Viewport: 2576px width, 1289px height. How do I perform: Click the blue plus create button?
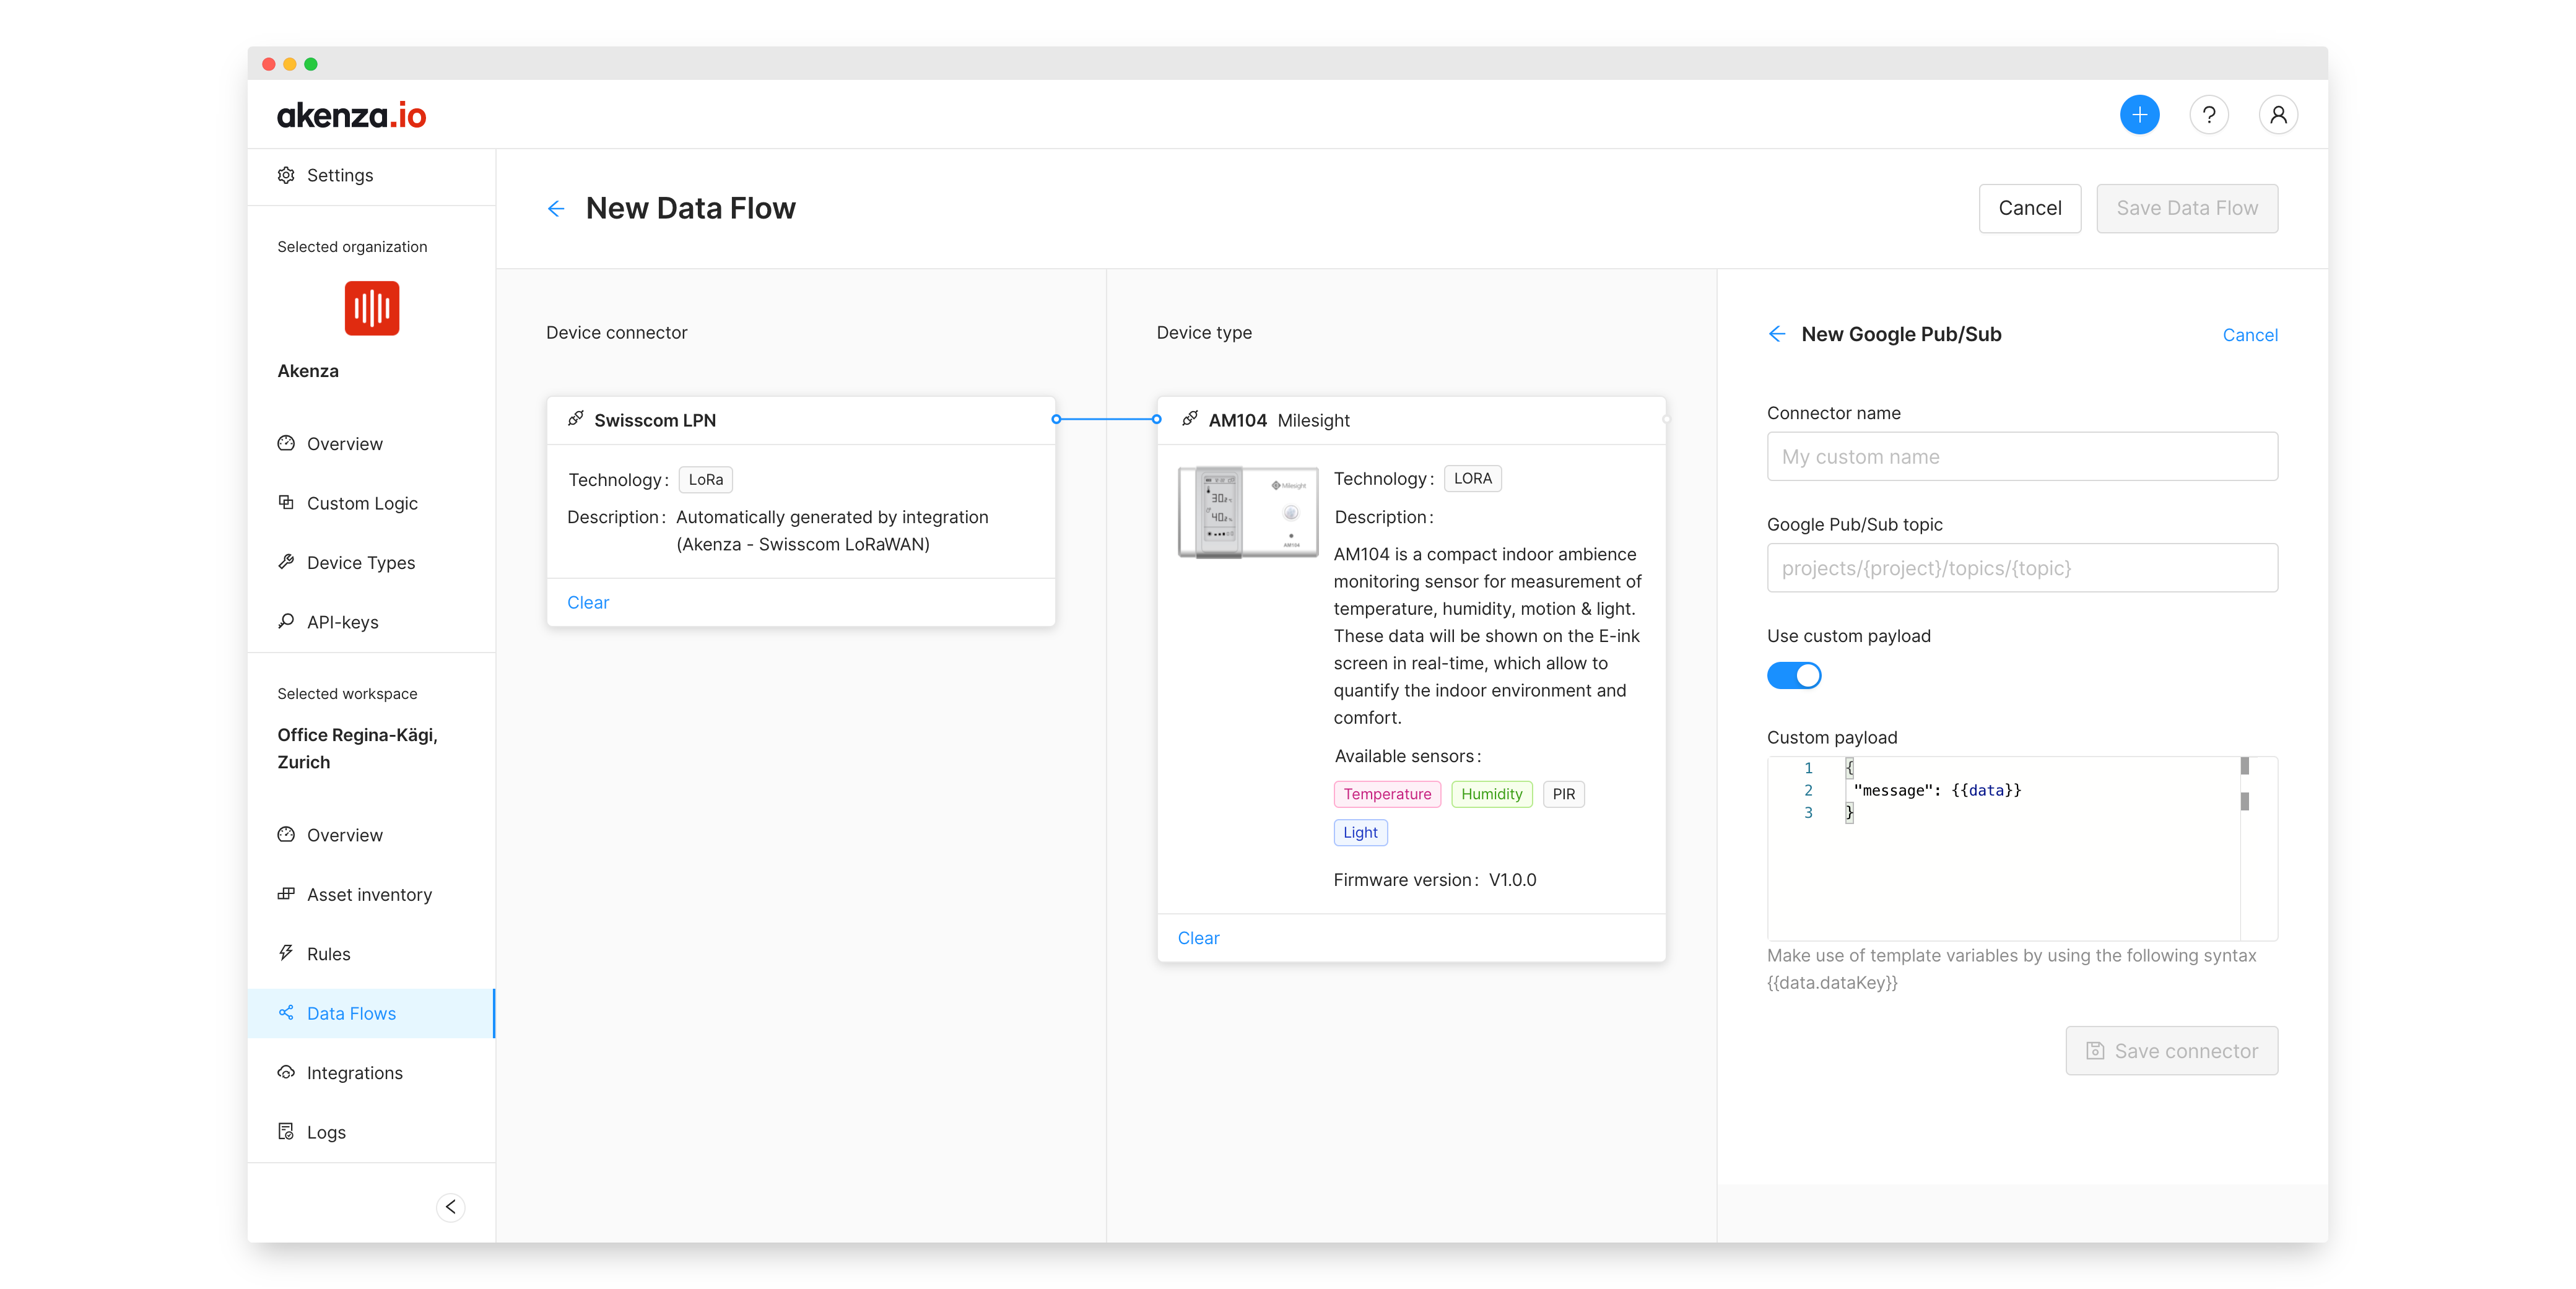pyautogui.click(x=2139, y=115)
